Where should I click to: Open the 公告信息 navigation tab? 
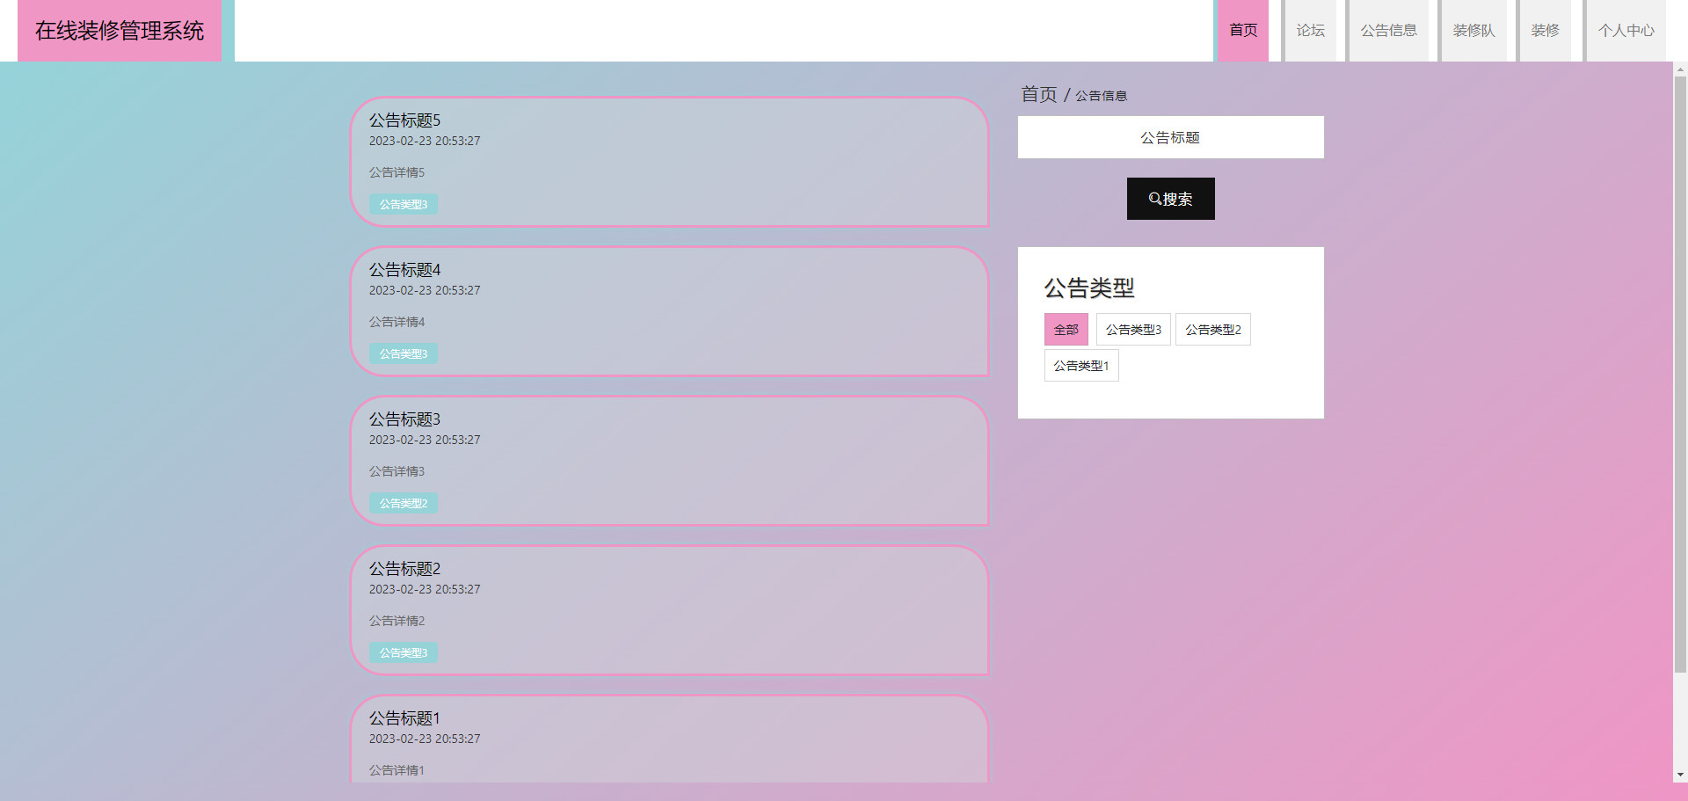tap(1389, 31)
